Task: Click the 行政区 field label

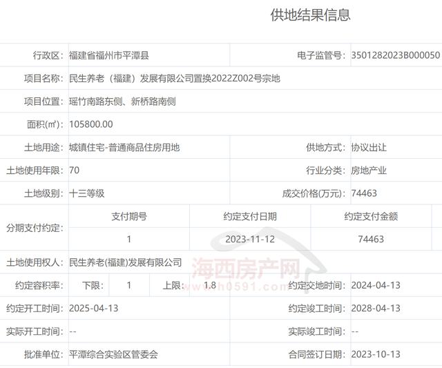Action: coord(48,55)
